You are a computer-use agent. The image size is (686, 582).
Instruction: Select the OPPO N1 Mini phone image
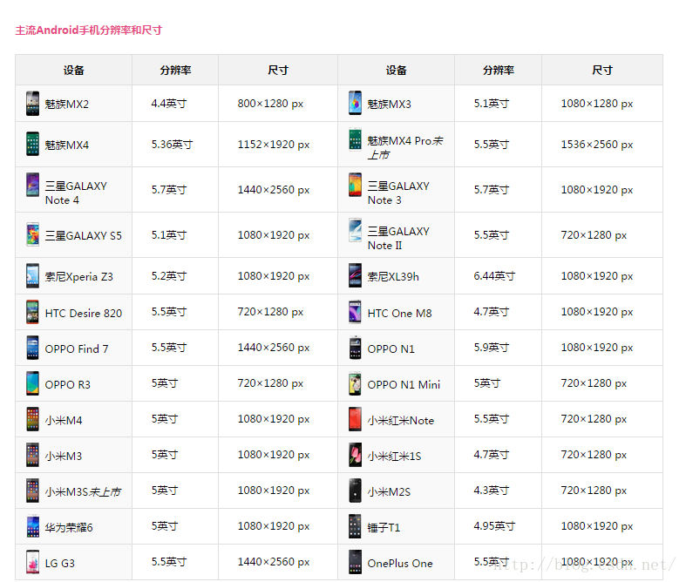click(x=355, y=383)
